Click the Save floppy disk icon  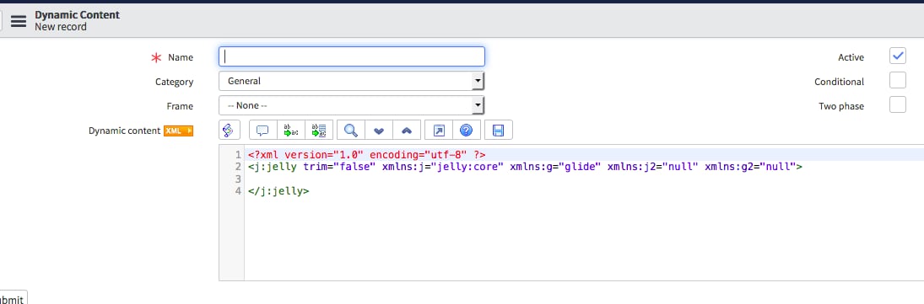tap(498, 131)
